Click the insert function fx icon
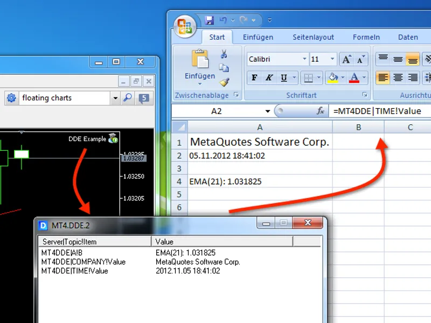 [320, 111]
